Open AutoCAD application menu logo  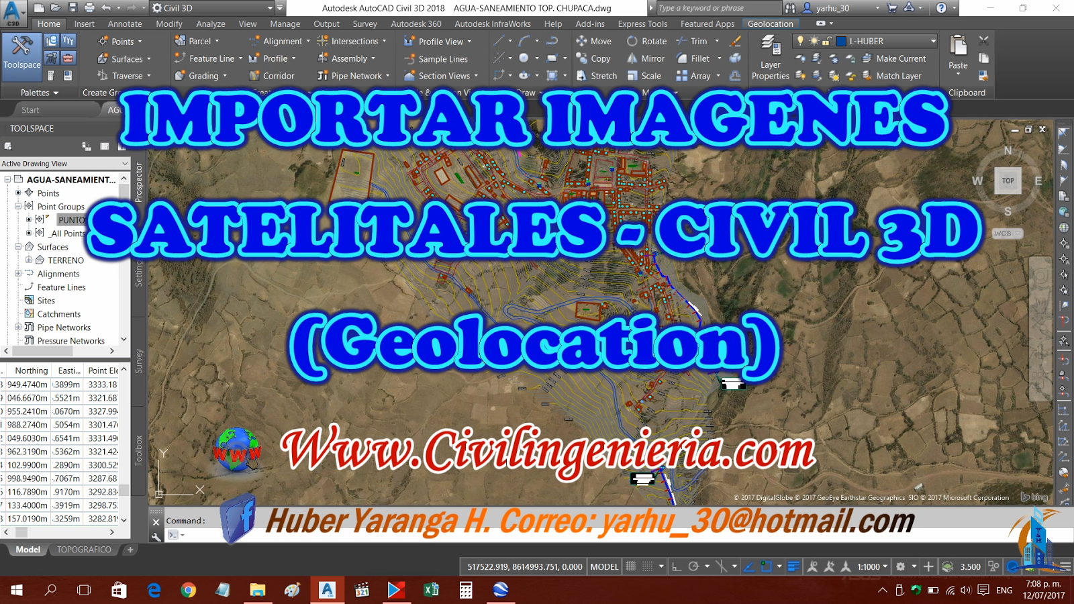(13, 13)
